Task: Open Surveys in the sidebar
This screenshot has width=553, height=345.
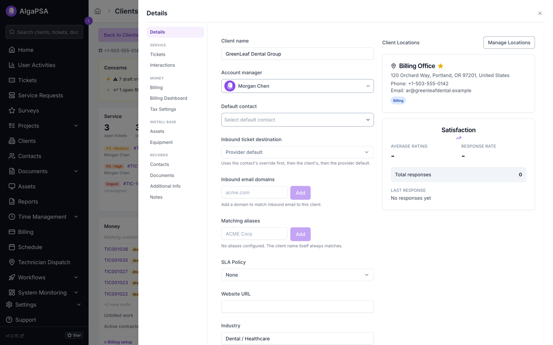Action: tap(28, 110)
